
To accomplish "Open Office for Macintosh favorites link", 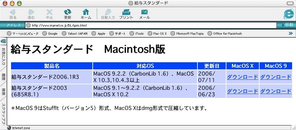I will pyautogui.click(x=225, y=34).
